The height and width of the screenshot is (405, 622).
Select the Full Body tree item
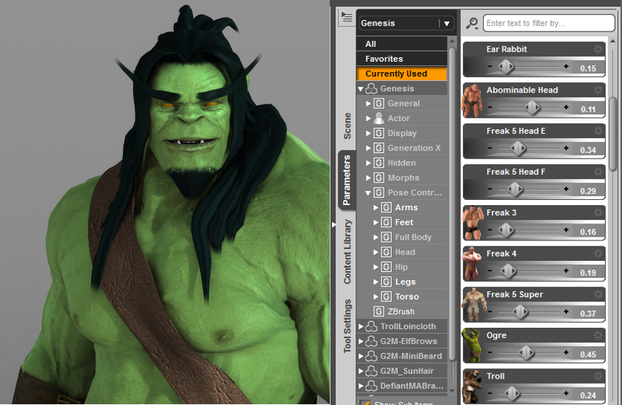coord(413,237)
